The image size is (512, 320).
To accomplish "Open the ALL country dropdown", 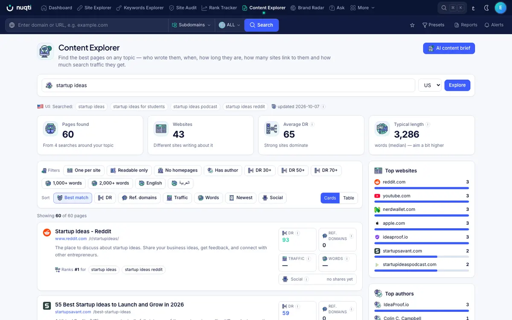I will click(x=230, y=25).
